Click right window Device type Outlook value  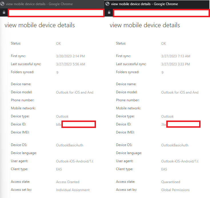[167, 117]
